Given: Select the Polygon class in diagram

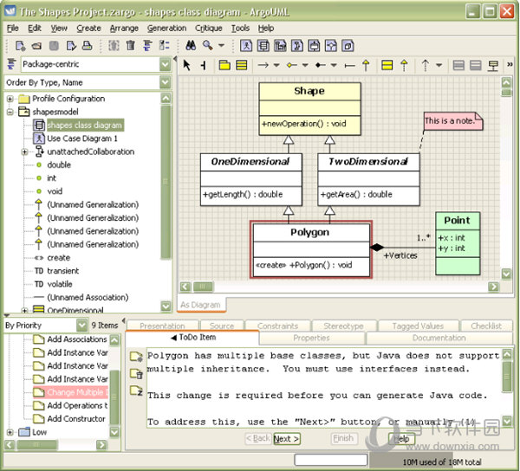Looking at the screenshot, I should pyautogui.click(x=311, y=250).
